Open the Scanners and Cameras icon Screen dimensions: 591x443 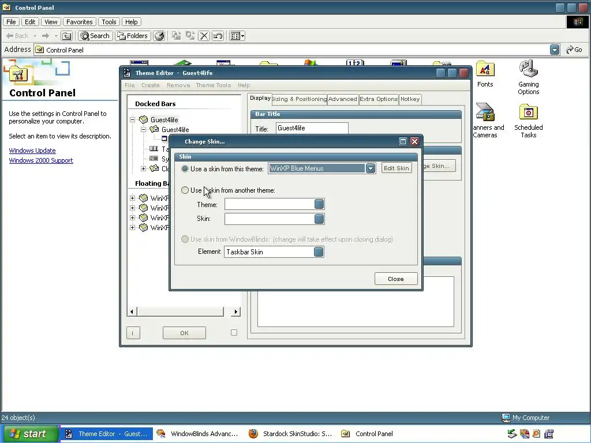coord(486,121)
